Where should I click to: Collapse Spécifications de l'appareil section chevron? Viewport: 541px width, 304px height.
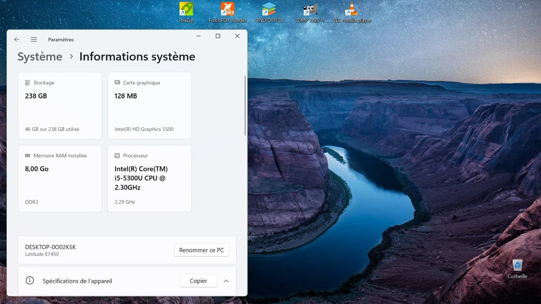[226, 281]
